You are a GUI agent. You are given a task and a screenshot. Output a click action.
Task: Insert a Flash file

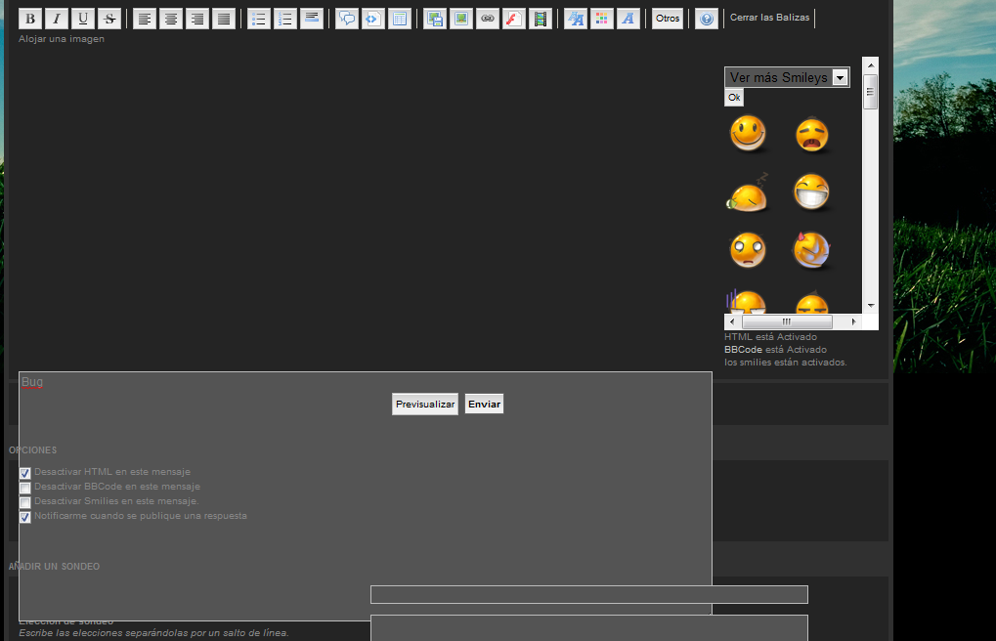pyautogui.click(x=514, y=19)
